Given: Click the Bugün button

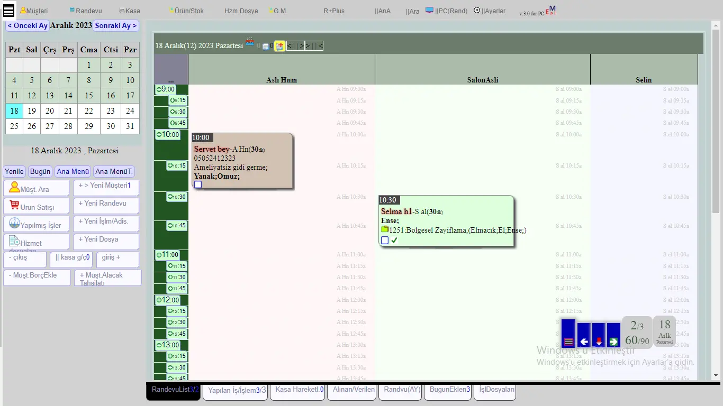Looking at the screenshot, I should (40, 171).
